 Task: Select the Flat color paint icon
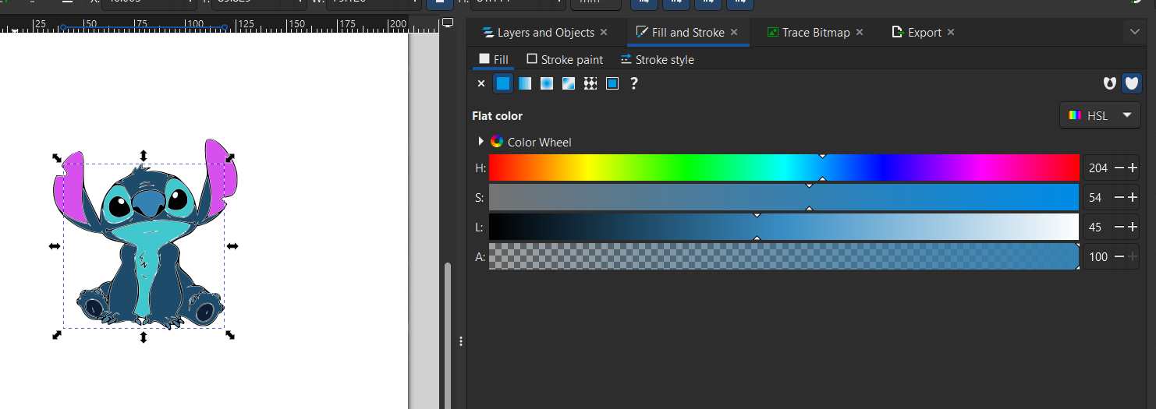tap(503, 83)
